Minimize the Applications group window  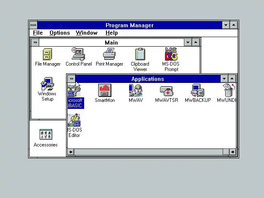[x=224, y=79]
